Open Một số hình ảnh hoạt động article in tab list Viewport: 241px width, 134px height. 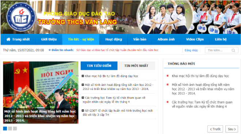tap(118, 87)
